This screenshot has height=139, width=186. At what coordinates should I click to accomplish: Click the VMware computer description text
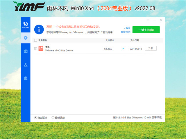click(x=80, y=32)
